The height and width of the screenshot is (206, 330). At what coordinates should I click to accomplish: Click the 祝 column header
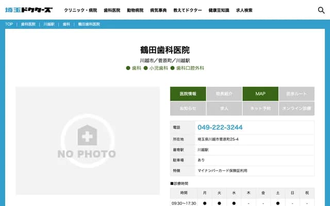(307, 193)
